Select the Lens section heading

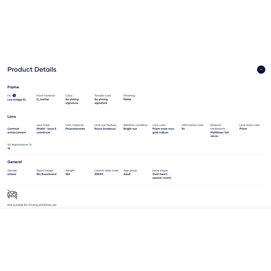pos(12,116)
